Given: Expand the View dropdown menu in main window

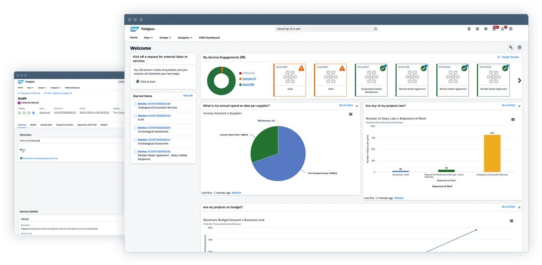Looking at the screenshot, I should pyautogui.click(x=148, y=38).
